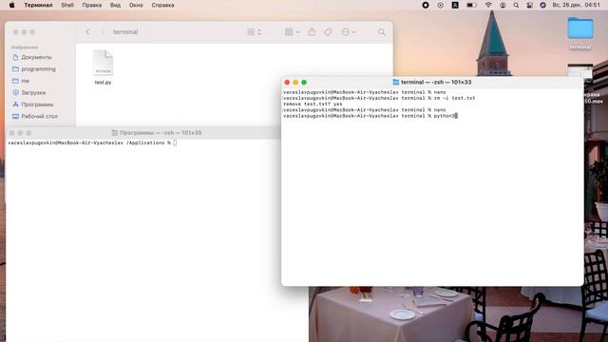
Task: Click folder proxy icon in terminal title bar
Action: [x=396, y=83]
